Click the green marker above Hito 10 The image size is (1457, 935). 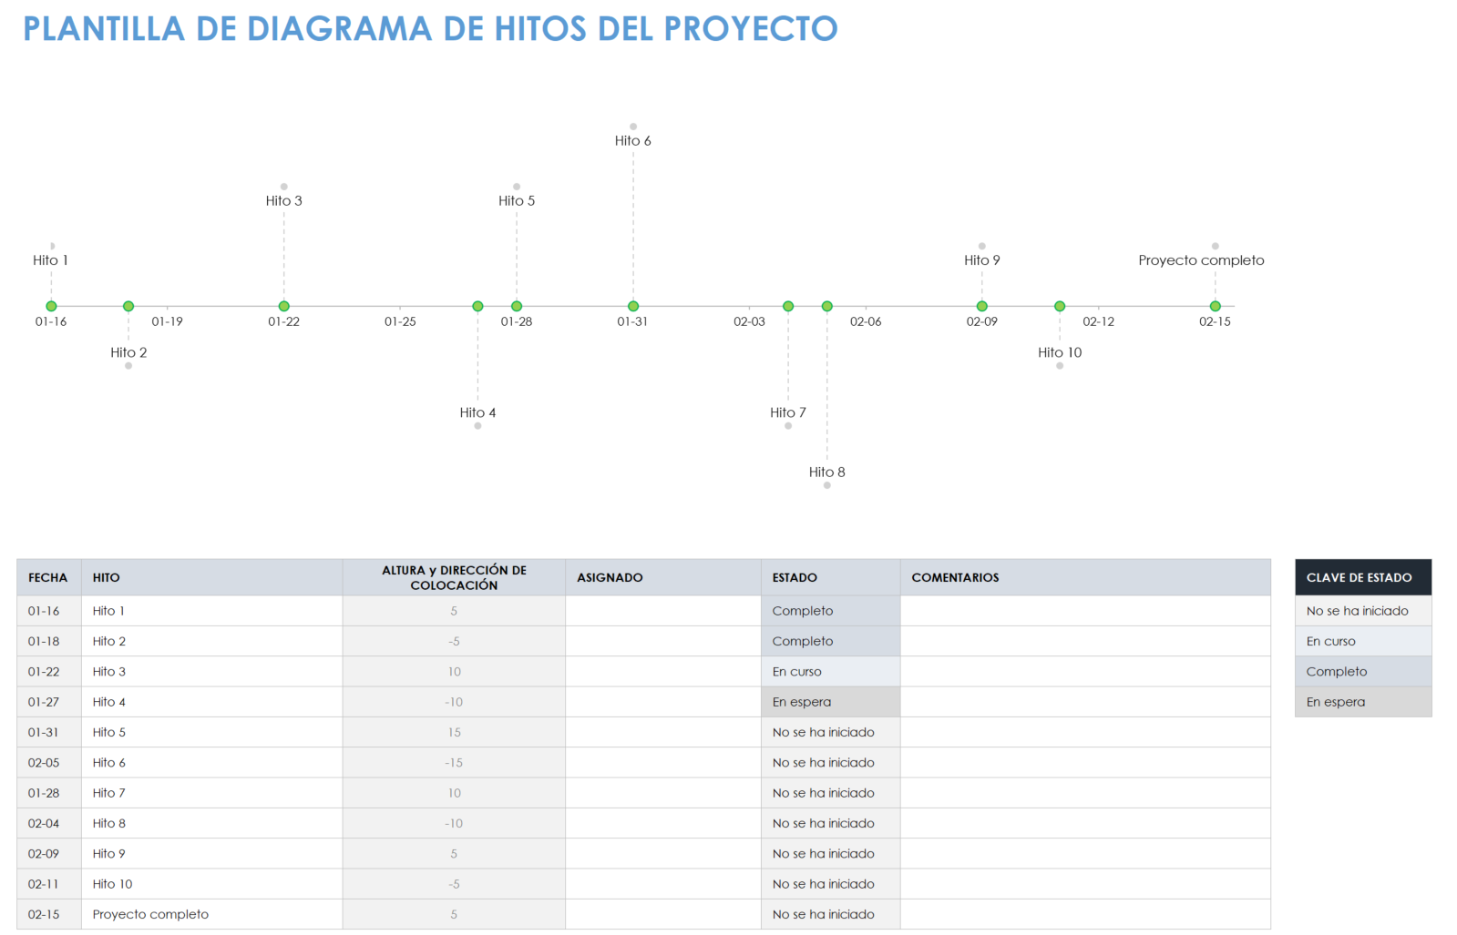[x=1060, y=306]
